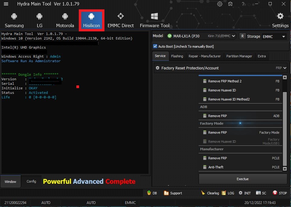291x207 pixels.
Task: Select the Samsung module
Action: pos(14,20)
